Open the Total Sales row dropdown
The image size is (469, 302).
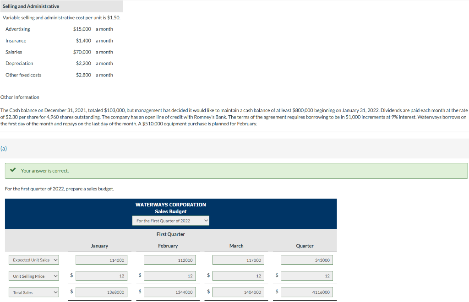pyautogui.click(x=34, y=292)
